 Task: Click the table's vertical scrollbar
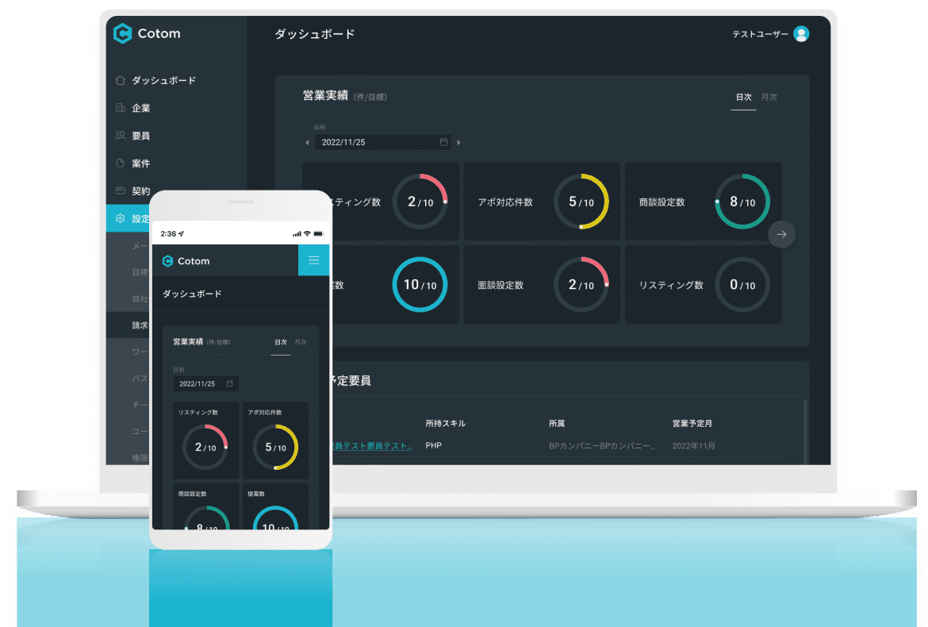pos(805,433)
